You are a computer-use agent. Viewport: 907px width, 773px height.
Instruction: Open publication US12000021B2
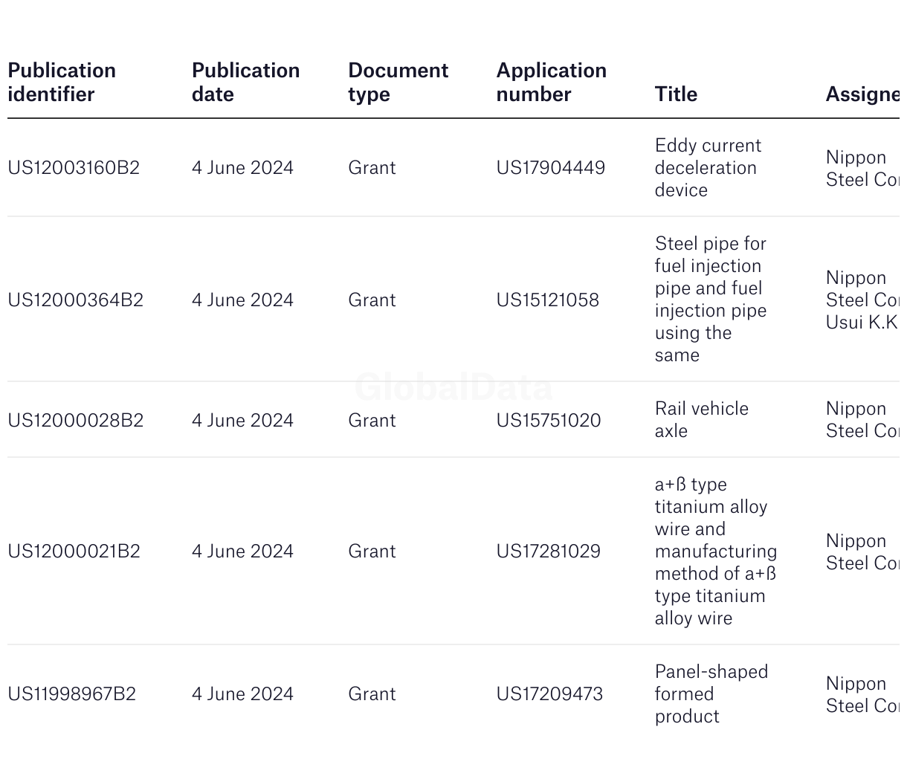(x=74, y=552)
